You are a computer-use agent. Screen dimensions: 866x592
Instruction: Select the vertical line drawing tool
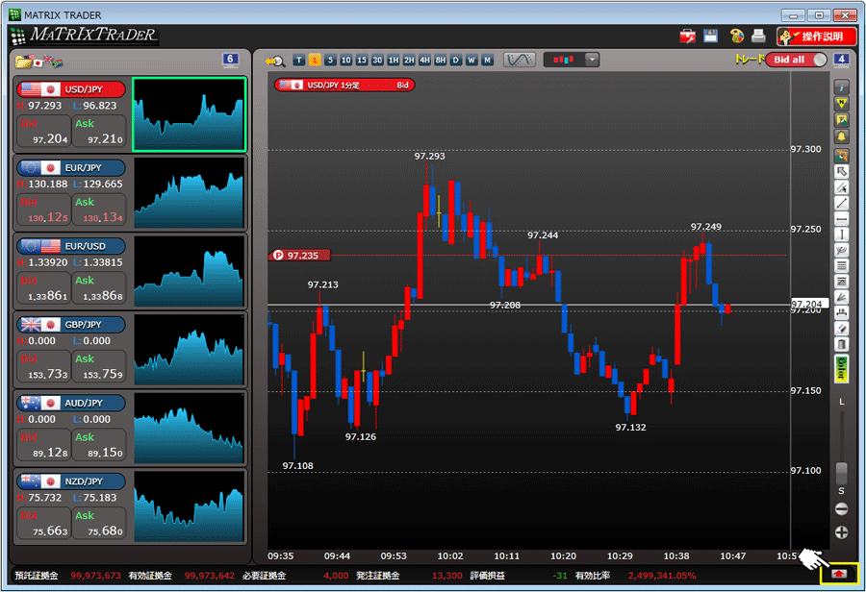(841, 234)
